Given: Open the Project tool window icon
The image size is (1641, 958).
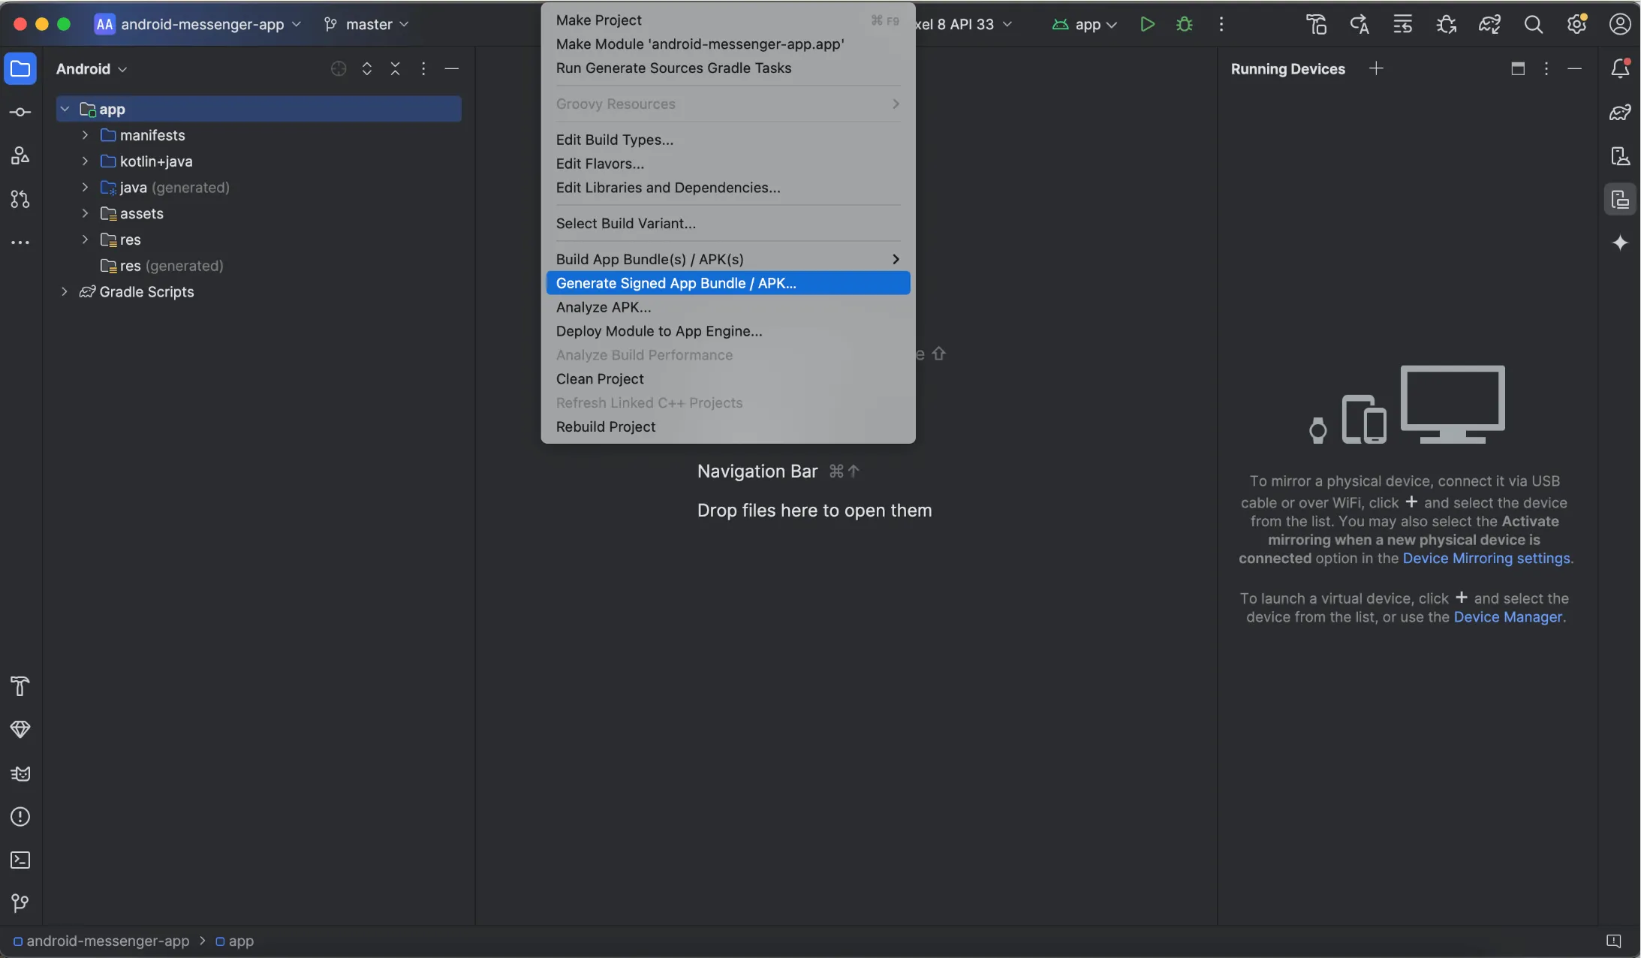Looking at the screenshot, I should tap(20, 69).
